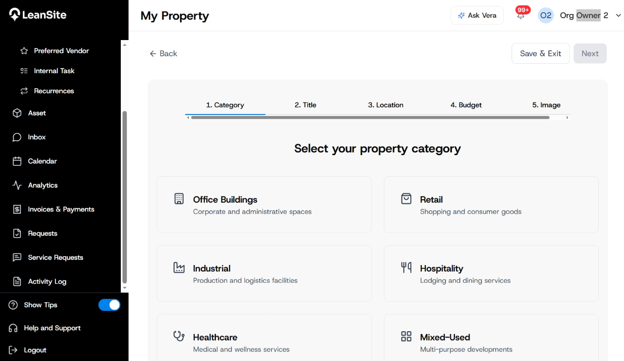
Task: Select the Office Buildings category card
Action: [264, 204]
